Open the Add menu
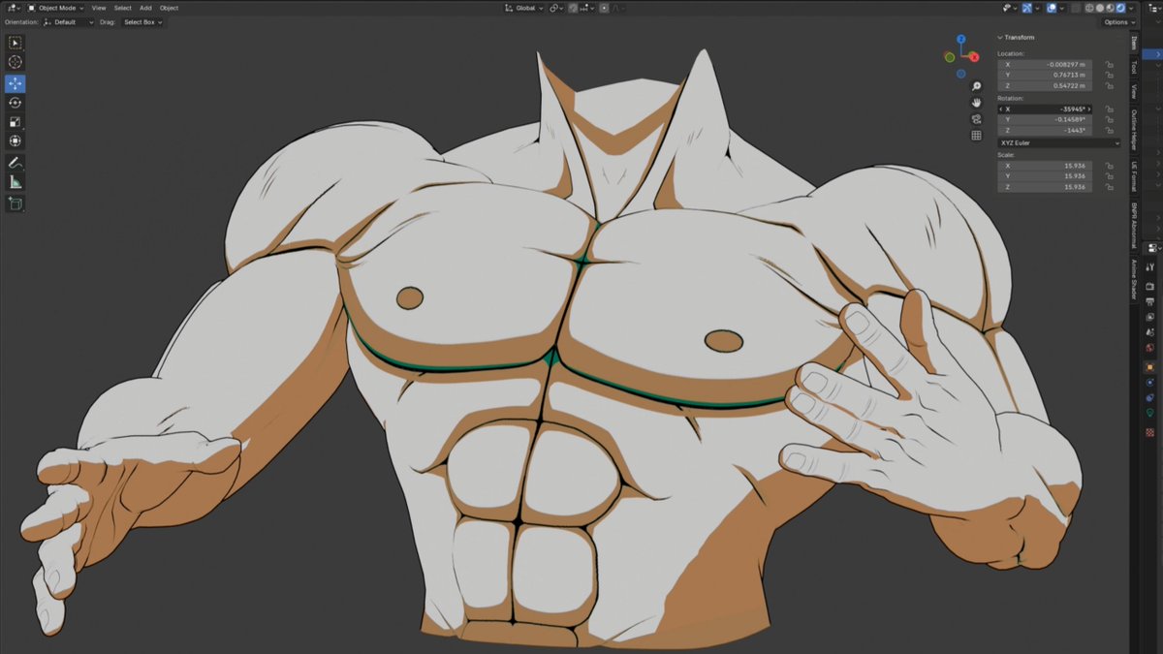 [x=145, y=8]
